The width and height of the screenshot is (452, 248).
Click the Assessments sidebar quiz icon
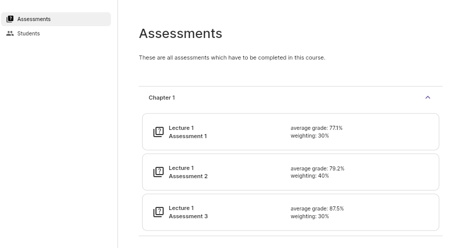(10, 19)
